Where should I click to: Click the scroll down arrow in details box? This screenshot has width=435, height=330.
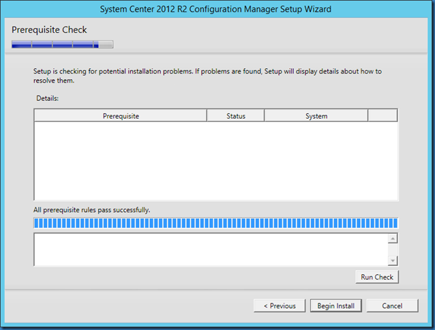(x=393, y=260)
